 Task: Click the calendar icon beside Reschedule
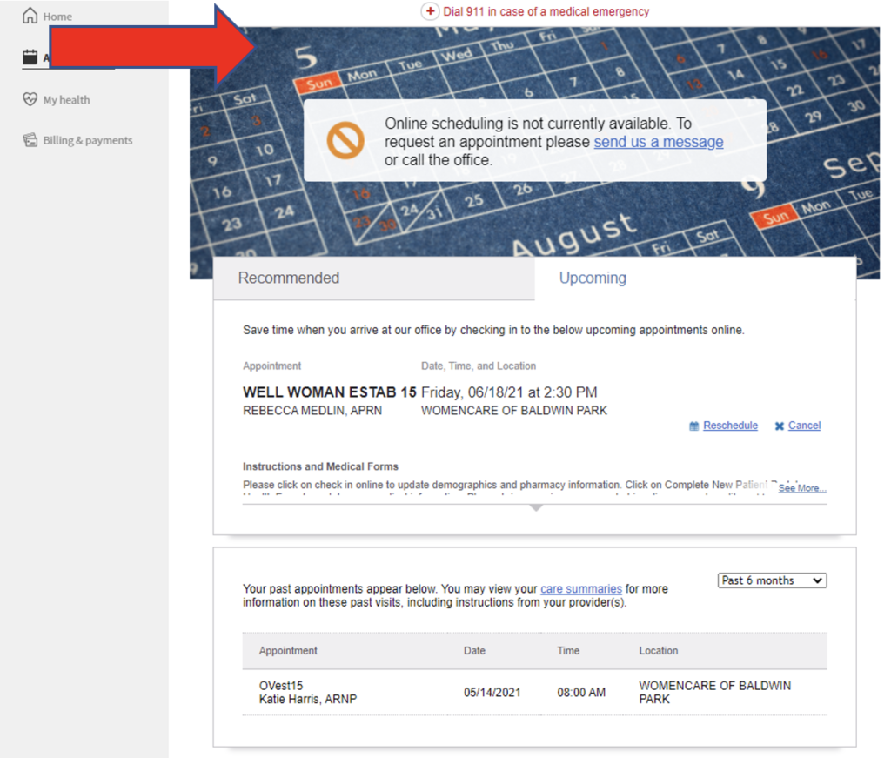(x=693, y=426)
